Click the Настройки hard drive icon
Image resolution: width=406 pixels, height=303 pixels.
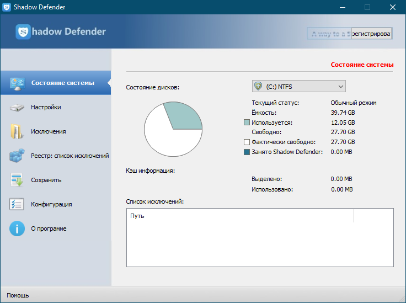(x=17, y=107)
